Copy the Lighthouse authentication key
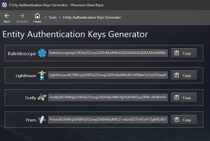210x141 pixels. coord(184,75)
